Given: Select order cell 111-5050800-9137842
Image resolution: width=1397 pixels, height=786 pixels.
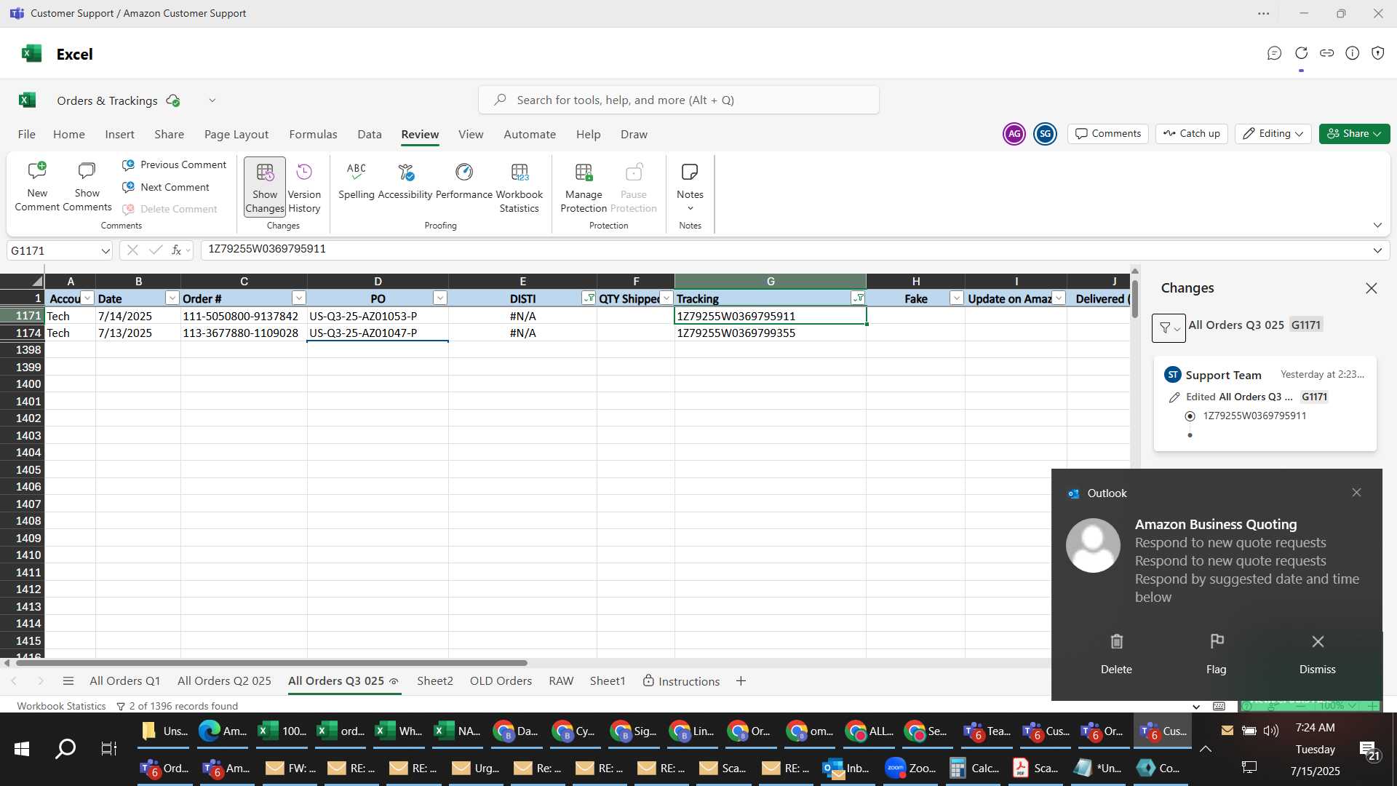Looking at the screenshot, I should [x=244, y=317].
